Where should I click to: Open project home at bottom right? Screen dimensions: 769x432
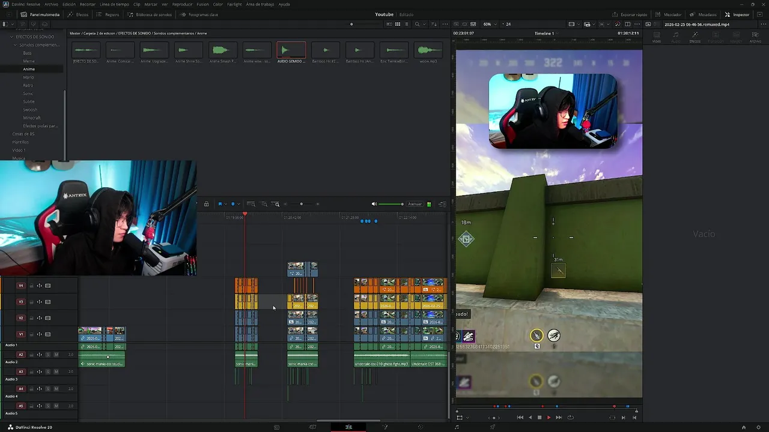click(x=744, y=427)
